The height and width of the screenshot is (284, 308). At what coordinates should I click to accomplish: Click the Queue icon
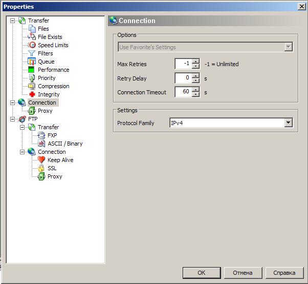click(x=32, y=62)
